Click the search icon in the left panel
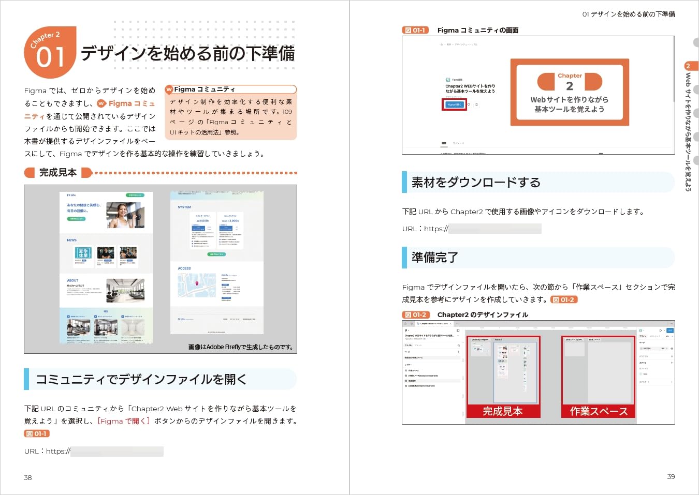699x495 pixels. pyautogui.click(x=458, y=345)
